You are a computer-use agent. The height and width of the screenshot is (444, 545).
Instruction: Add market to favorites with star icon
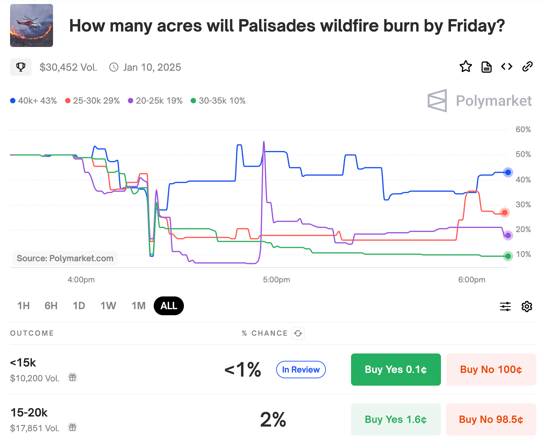coord(466,67)
